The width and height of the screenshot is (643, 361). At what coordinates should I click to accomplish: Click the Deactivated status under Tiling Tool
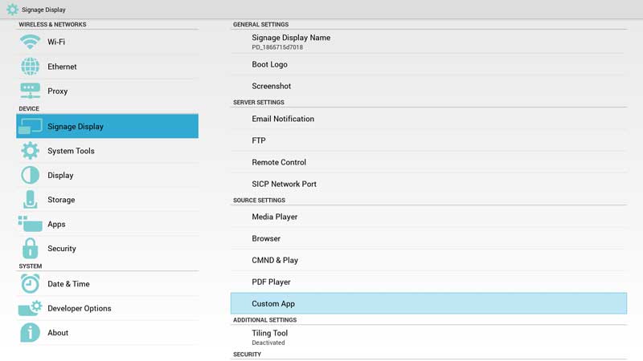(268, 343)
